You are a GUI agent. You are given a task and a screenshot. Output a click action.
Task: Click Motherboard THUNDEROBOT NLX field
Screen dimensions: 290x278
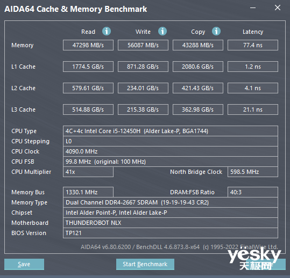coord(171,223)
